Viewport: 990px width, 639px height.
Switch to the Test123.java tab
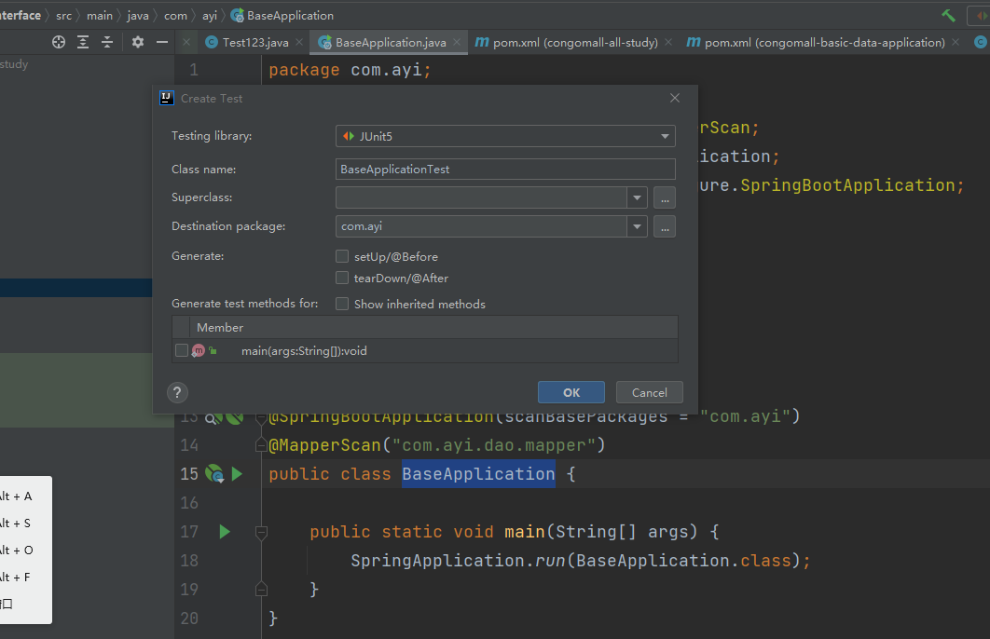coord(254,43)
